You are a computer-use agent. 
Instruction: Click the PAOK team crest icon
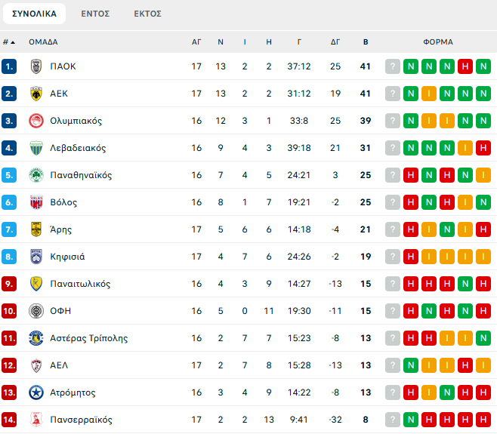click(35, 66)
